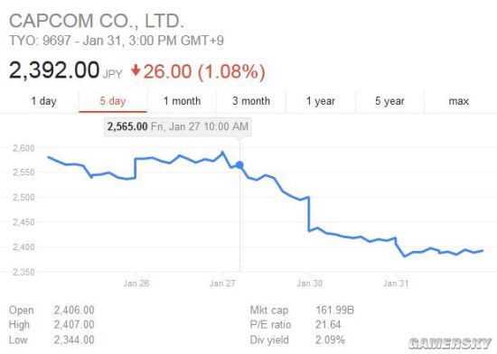Click the Gamersky watermark logo
Screen dimensions: 497x354
coord(450,343)
